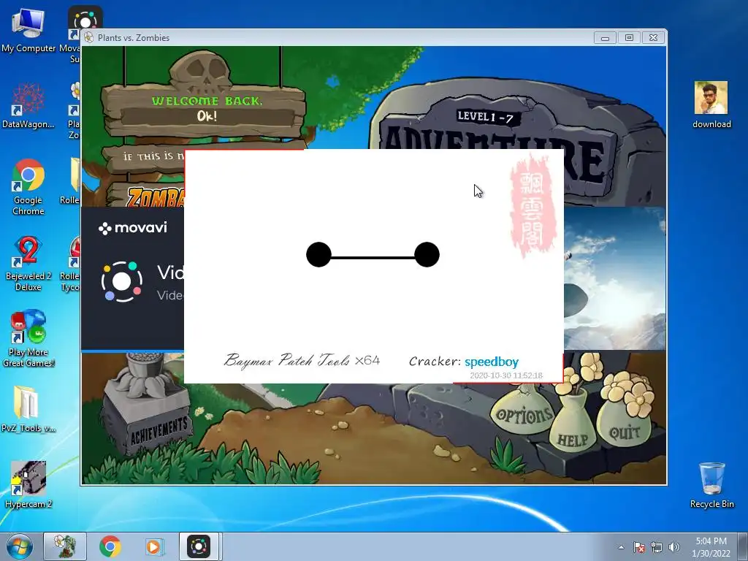The image size is (748, 561).
Task: Switch to Plants vs. Zombies taskbar icon
Action: (65, 546)
